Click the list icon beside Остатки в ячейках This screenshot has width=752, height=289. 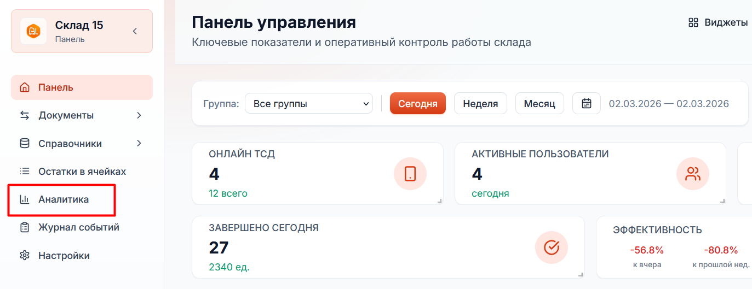point(25,172)
